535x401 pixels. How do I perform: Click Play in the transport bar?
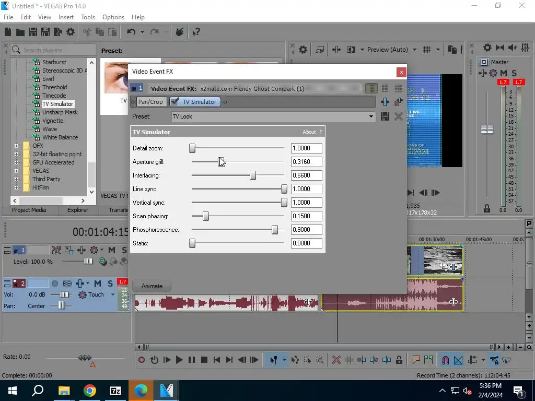pyautogui.click(x=179, y=360)
